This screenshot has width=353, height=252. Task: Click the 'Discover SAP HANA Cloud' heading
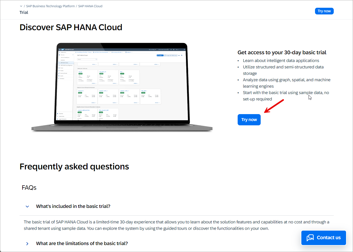click(x=71, y=27)
